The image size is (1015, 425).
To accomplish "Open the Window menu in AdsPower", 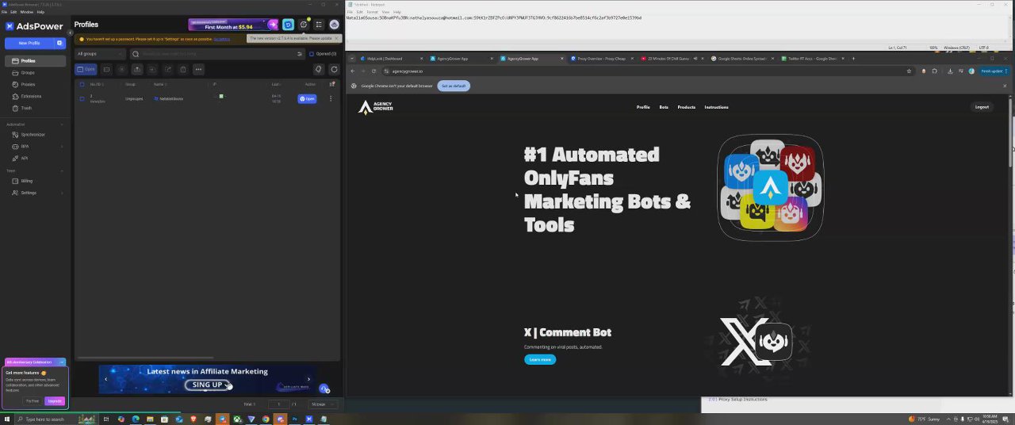I will 26,12.
